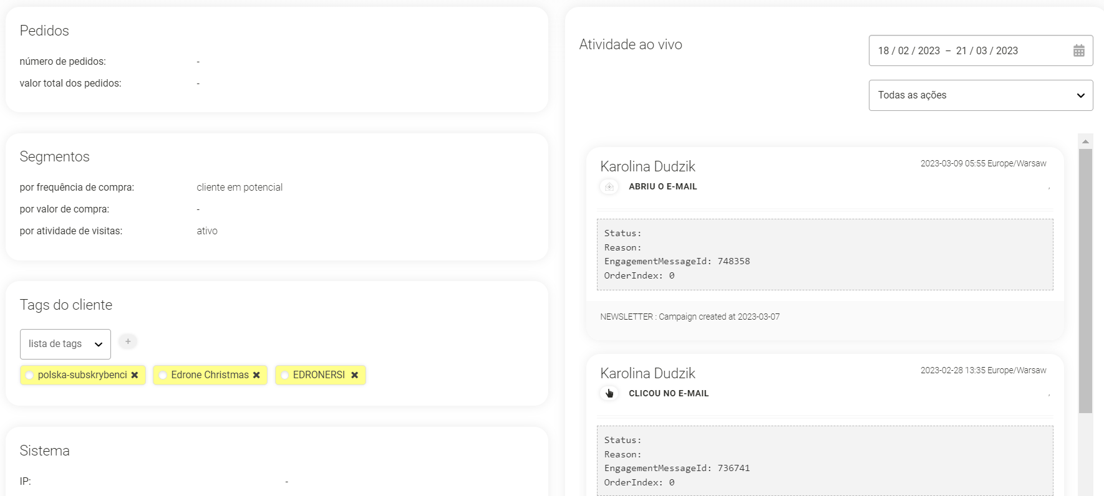
Task: Click the IP: label in Sistema
Action: (x=25, y=481)
